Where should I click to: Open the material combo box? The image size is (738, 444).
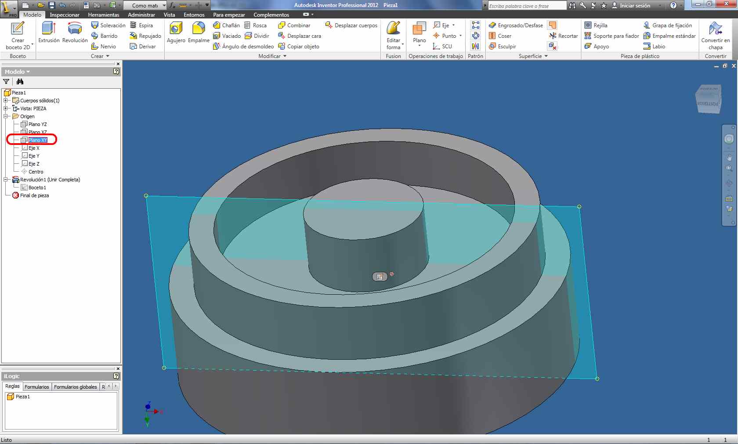click(145, 5)
